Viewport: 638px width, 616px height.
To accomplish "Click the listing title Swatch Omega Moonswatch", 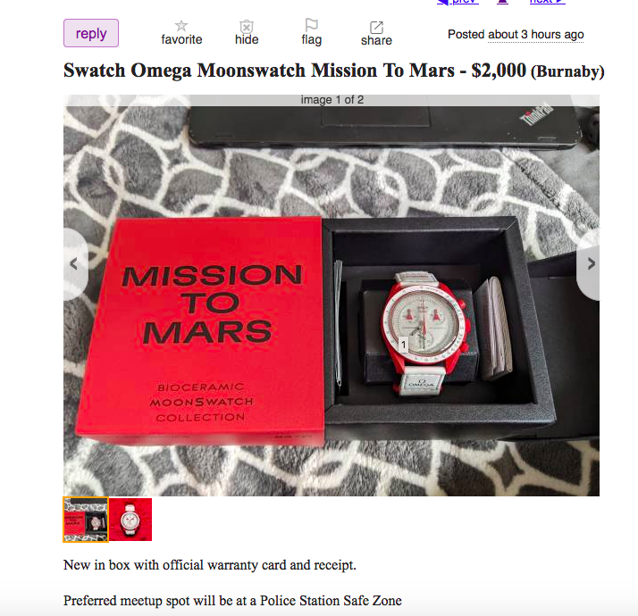I will point(259,71).
